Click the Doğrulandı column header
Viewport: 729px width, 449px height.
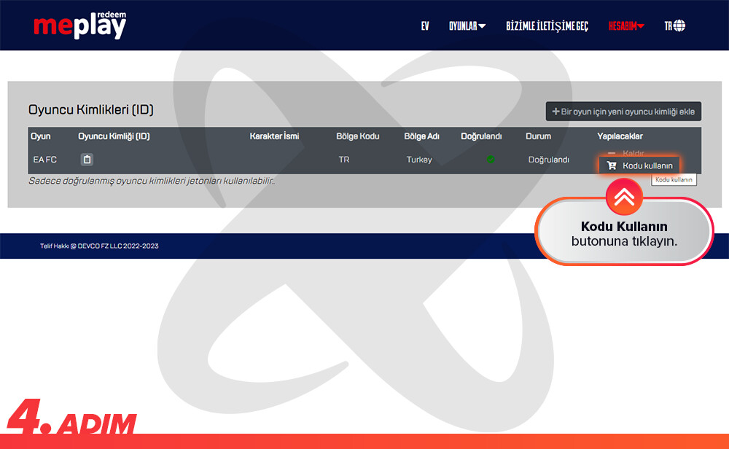[481, 136]
